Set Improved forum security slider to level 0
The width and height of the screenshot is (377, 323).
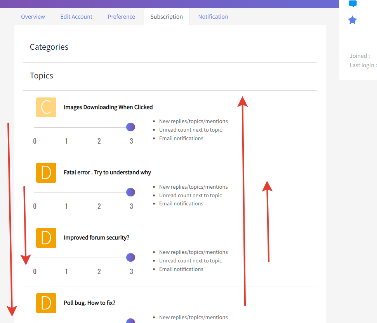click(x=35, y=258)
